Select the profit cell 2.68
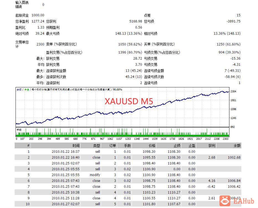The width and height of the screenshot is (258, 208). point(212,158)
